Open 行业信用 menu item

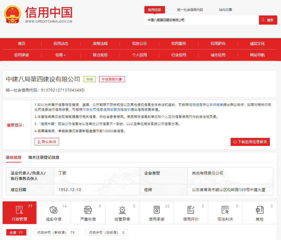point(179,55)
